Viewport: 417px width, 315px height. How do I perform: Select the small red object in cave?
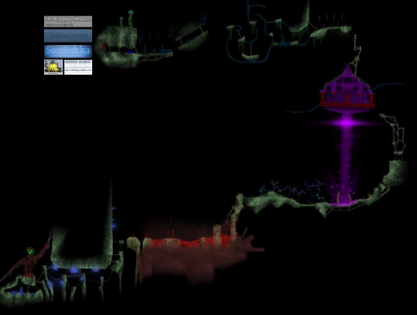point(104,48)
